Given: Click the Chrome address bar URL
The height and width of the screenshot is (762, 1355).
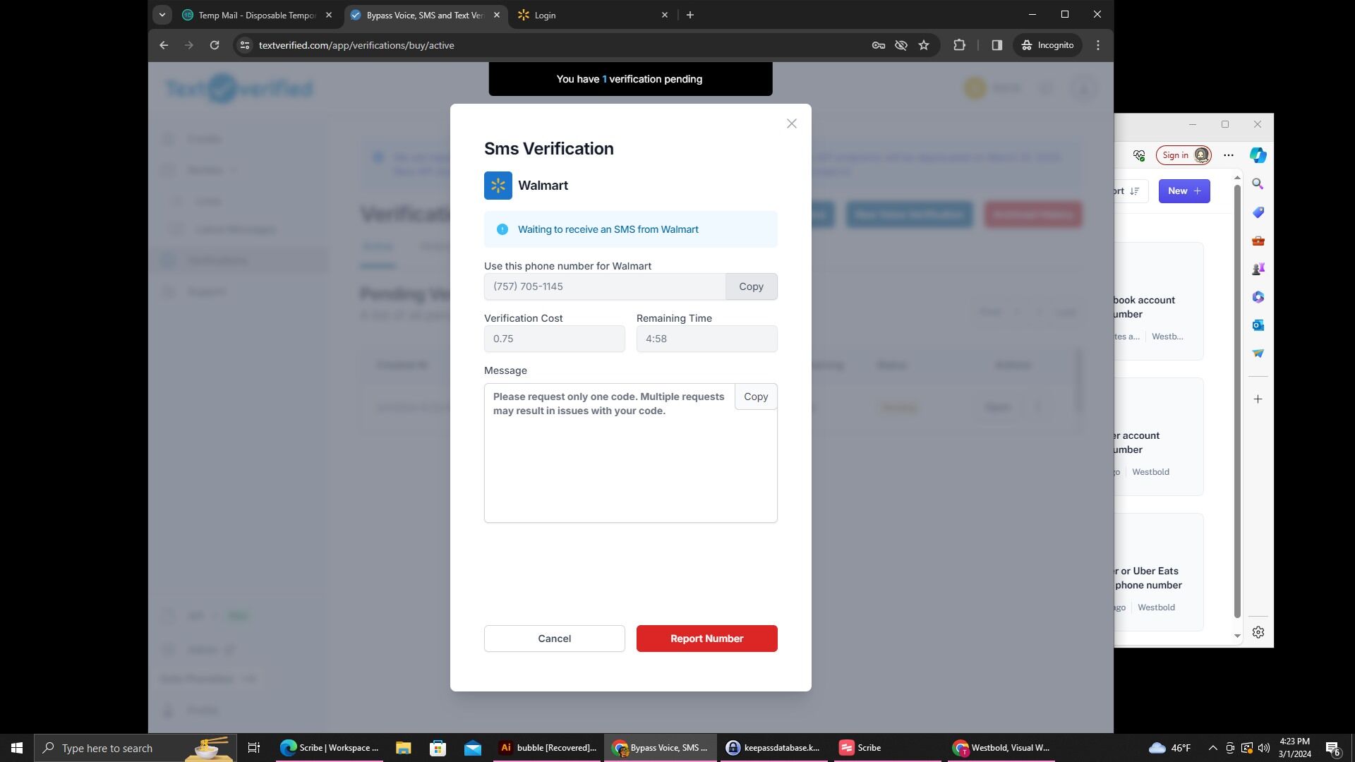Looking at the screenshot, I should (x=356, y=45).
